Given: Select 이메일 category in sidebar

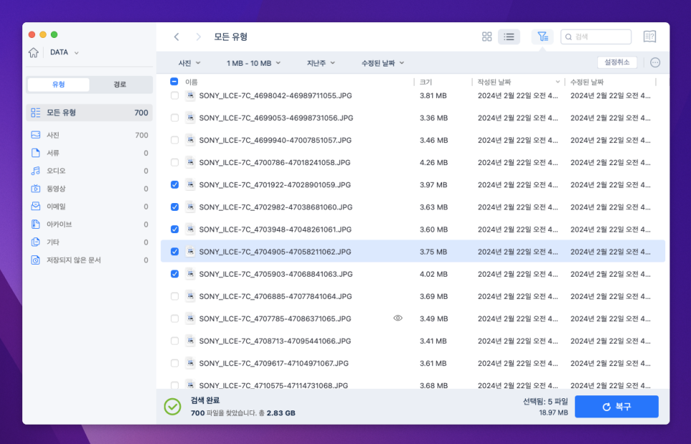Looking at the screenshot, I should 89,207.
